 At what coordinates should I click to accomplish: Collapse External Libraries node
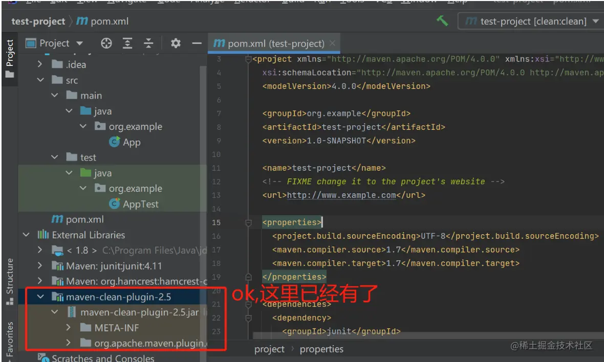(26, 235)
